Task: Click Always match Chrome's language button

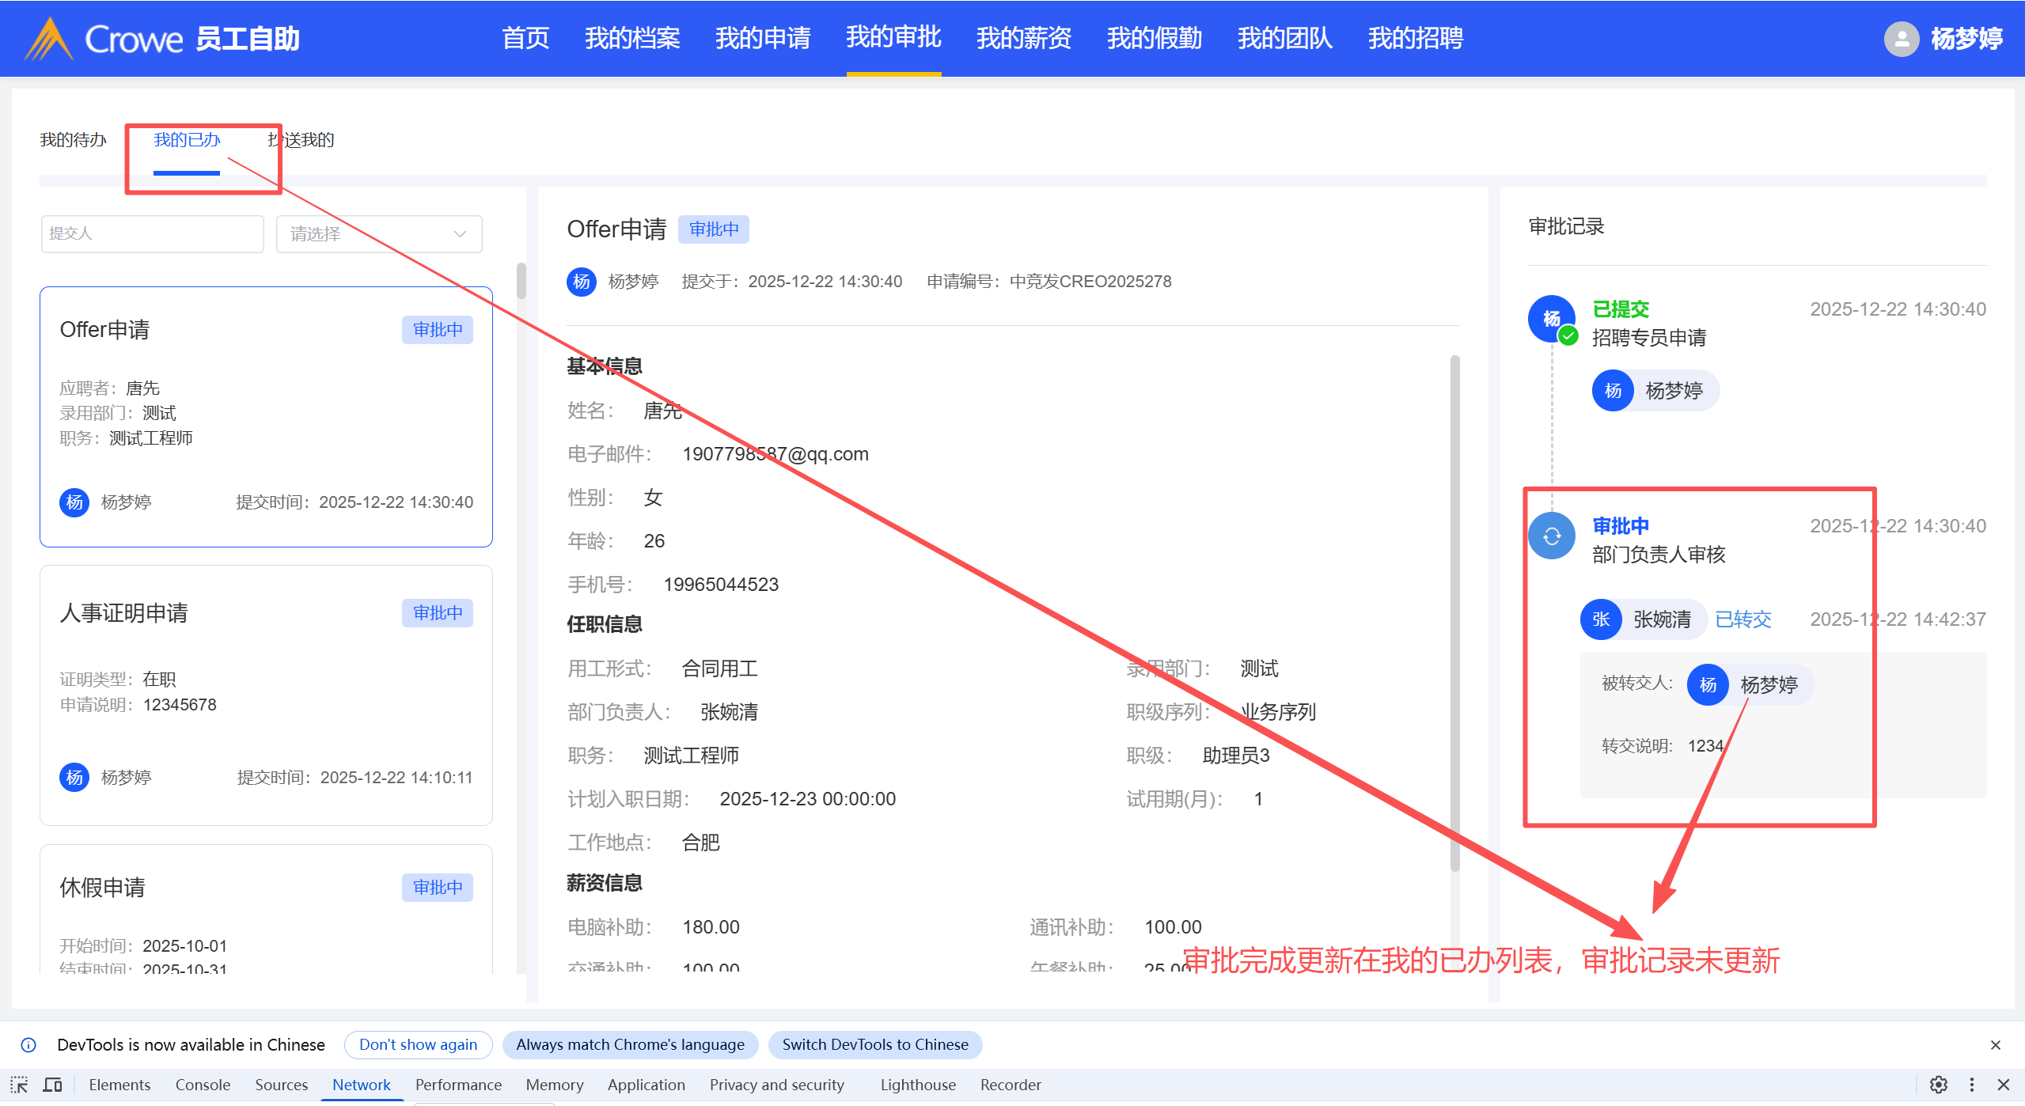Action: (630, 1045)
